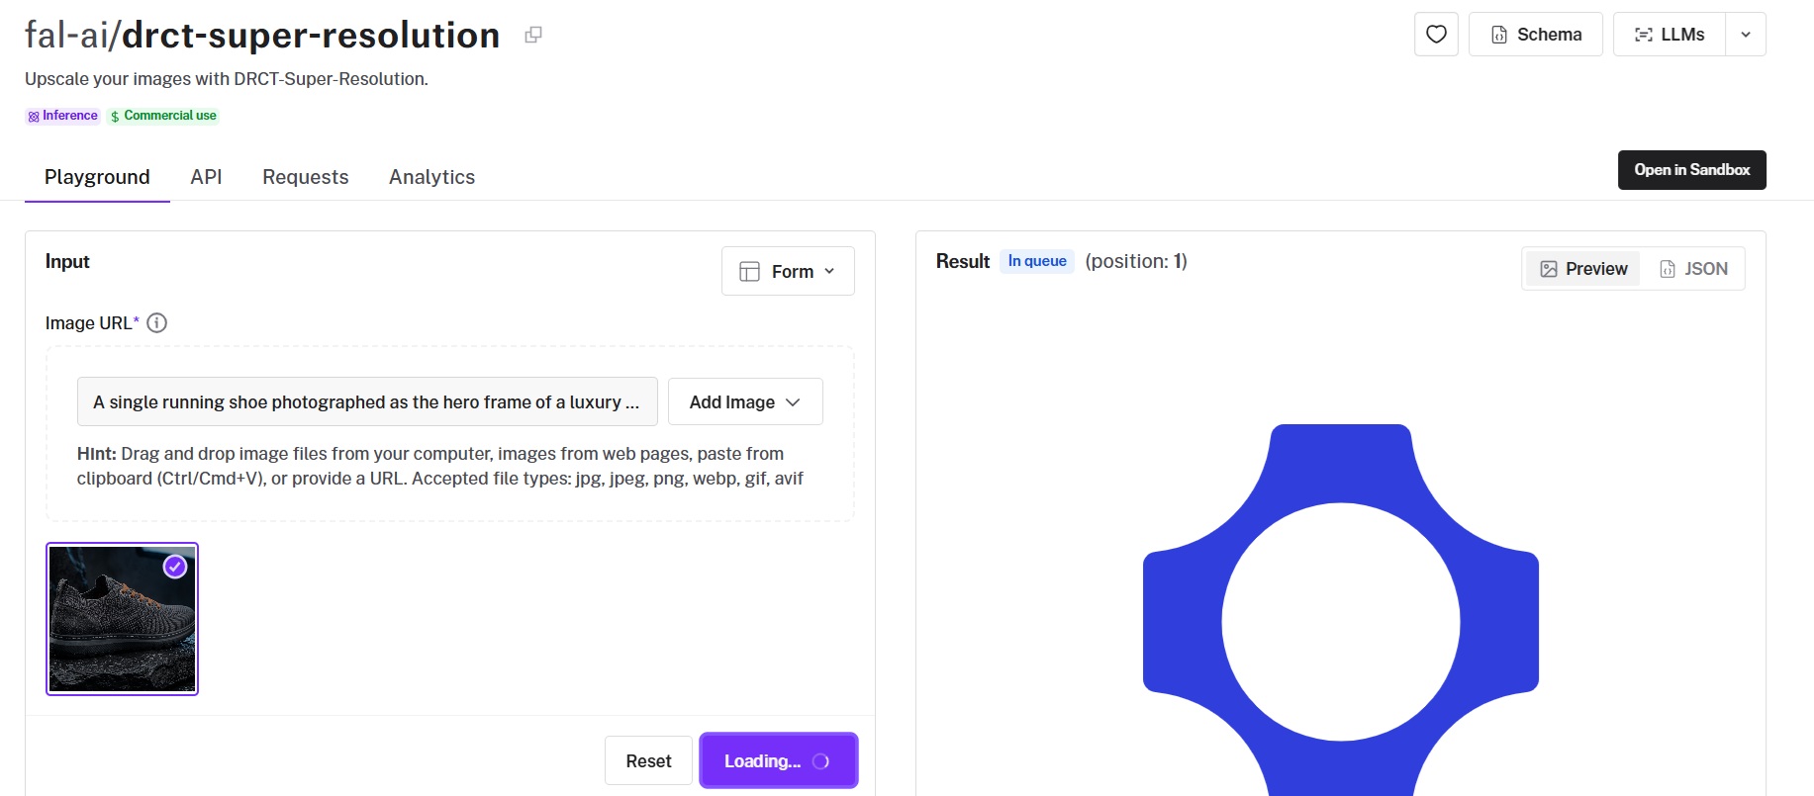
Task: Click the Loading run button
Action: tap(778, 761)
